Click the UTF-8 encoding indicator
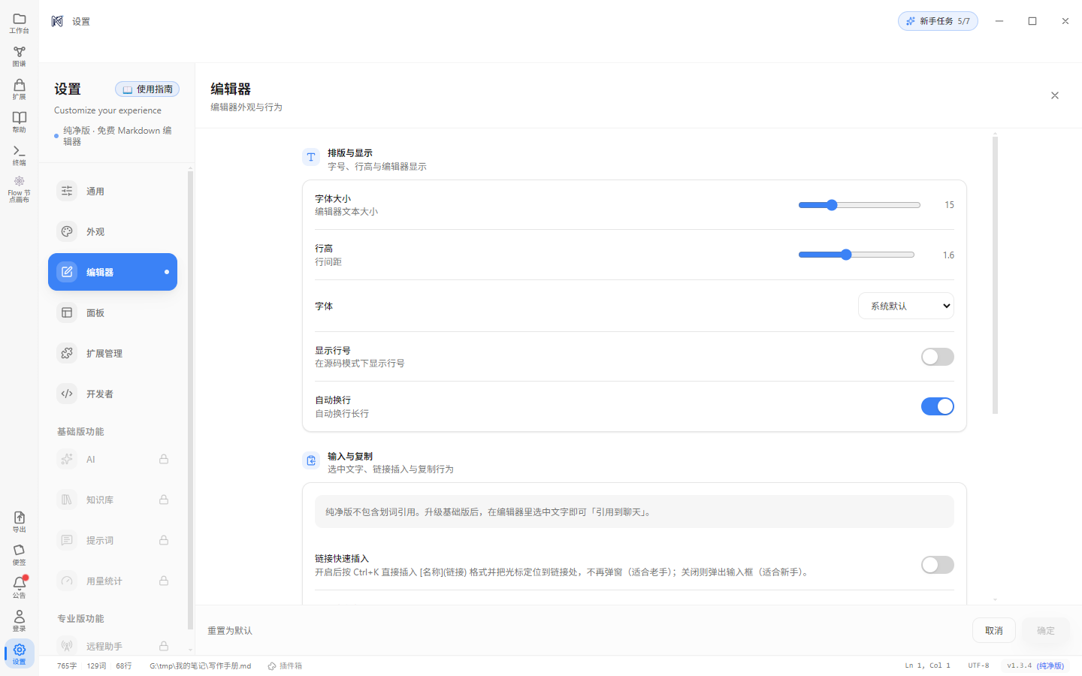Image resolution: width=1082 pixels, height=676 pixels. point(978,665)
